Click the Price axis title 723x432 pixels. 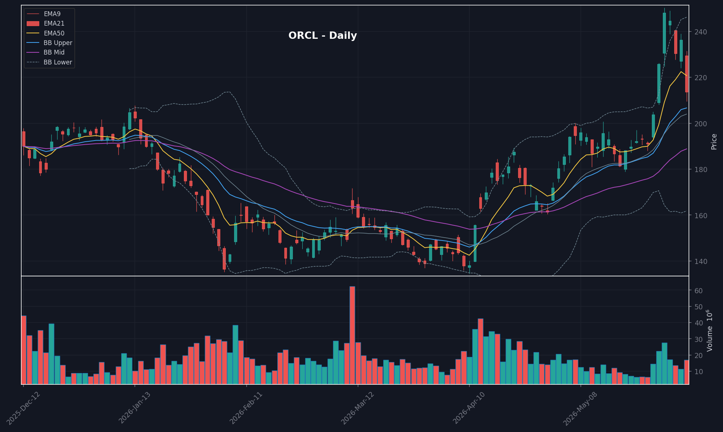(x=714, y=142)
